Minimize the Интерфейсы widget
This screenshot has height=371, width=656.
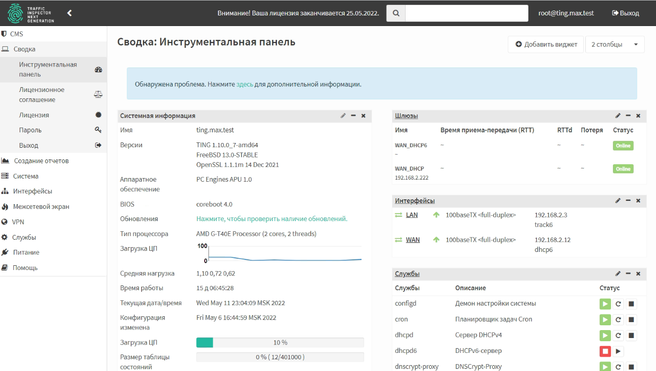click(628, 200)
